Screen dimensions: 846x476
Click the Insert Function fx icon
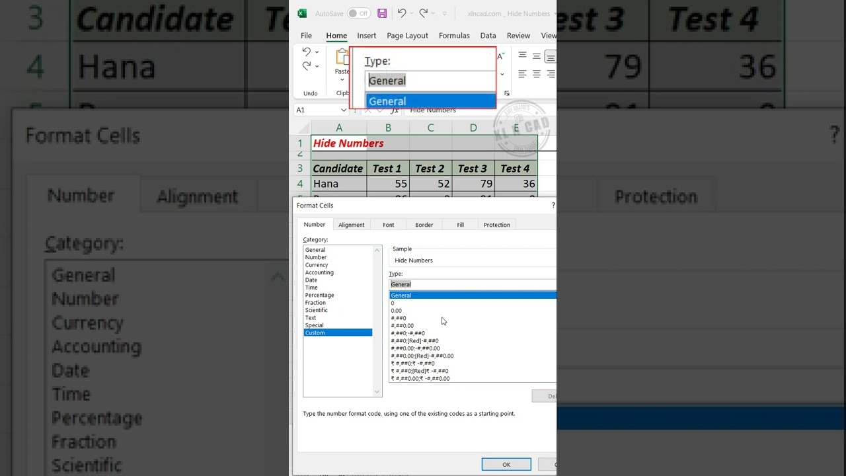click(394, 110)
